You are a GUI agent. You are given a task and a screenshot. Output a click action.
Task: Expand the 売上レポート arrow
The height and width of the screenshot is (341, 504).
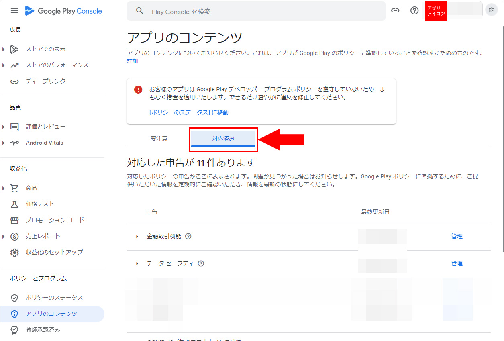[x=4, y=236]
